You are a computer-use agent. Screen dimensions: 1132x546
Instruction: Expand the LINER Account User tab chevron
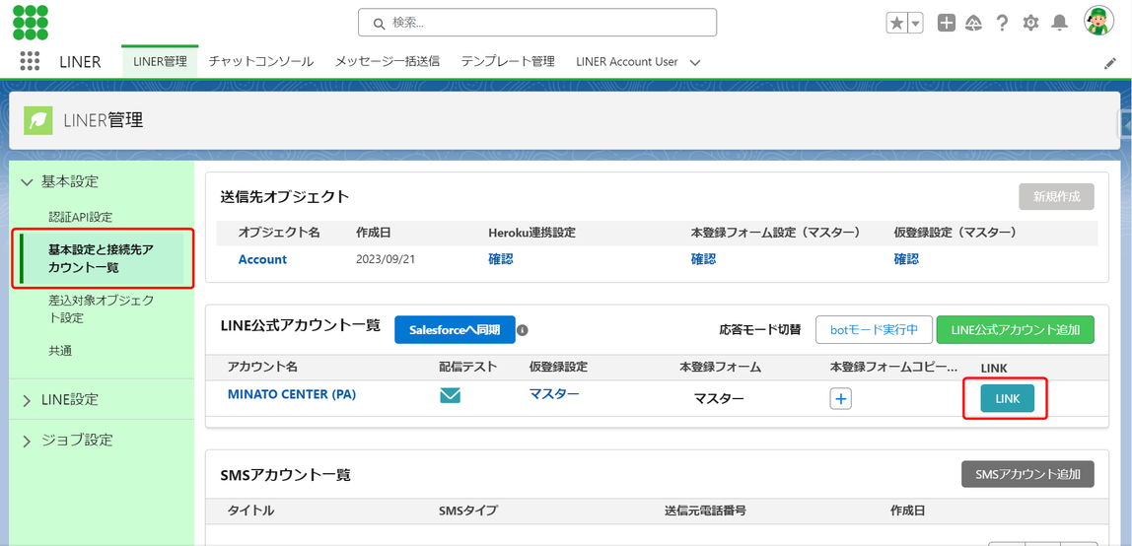click(694, 62)
